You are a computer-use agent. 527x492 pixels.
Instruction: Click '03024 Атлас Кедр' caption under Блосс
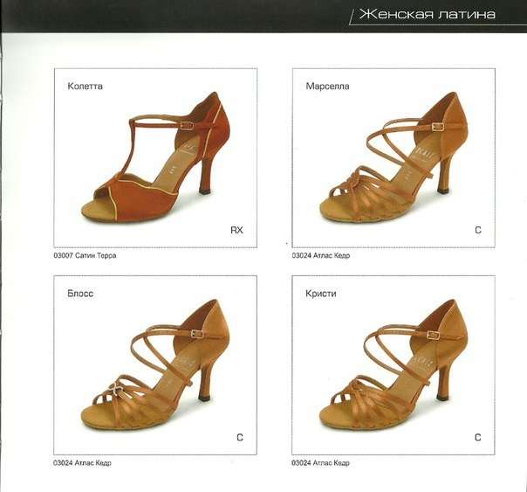[x=82, y=463]
